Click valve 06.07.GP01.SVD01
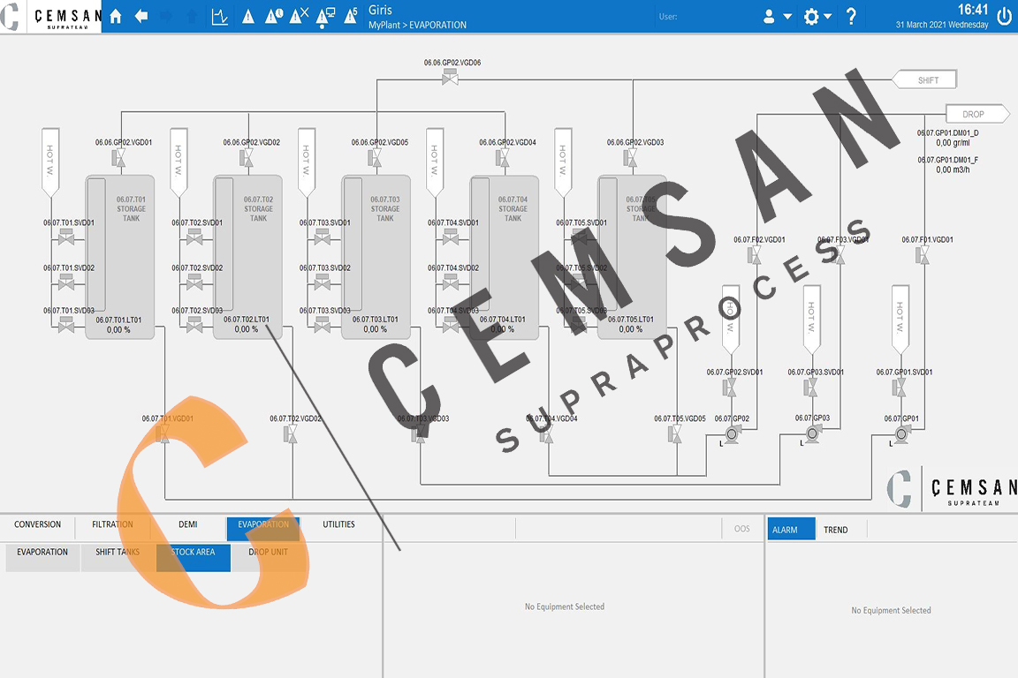Viewport: 1018px width, 678px height. coord(900,388)
